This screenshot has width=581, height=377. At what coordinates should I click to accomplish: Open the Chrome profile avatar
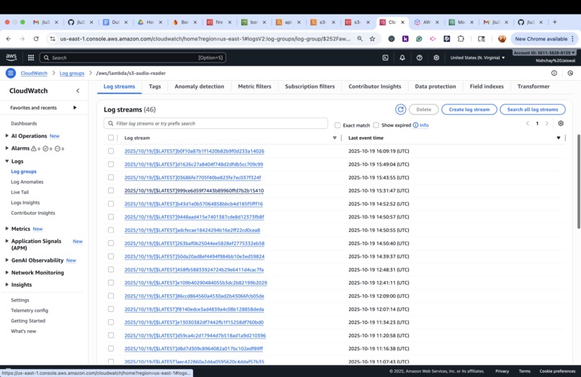coord(502,38)
